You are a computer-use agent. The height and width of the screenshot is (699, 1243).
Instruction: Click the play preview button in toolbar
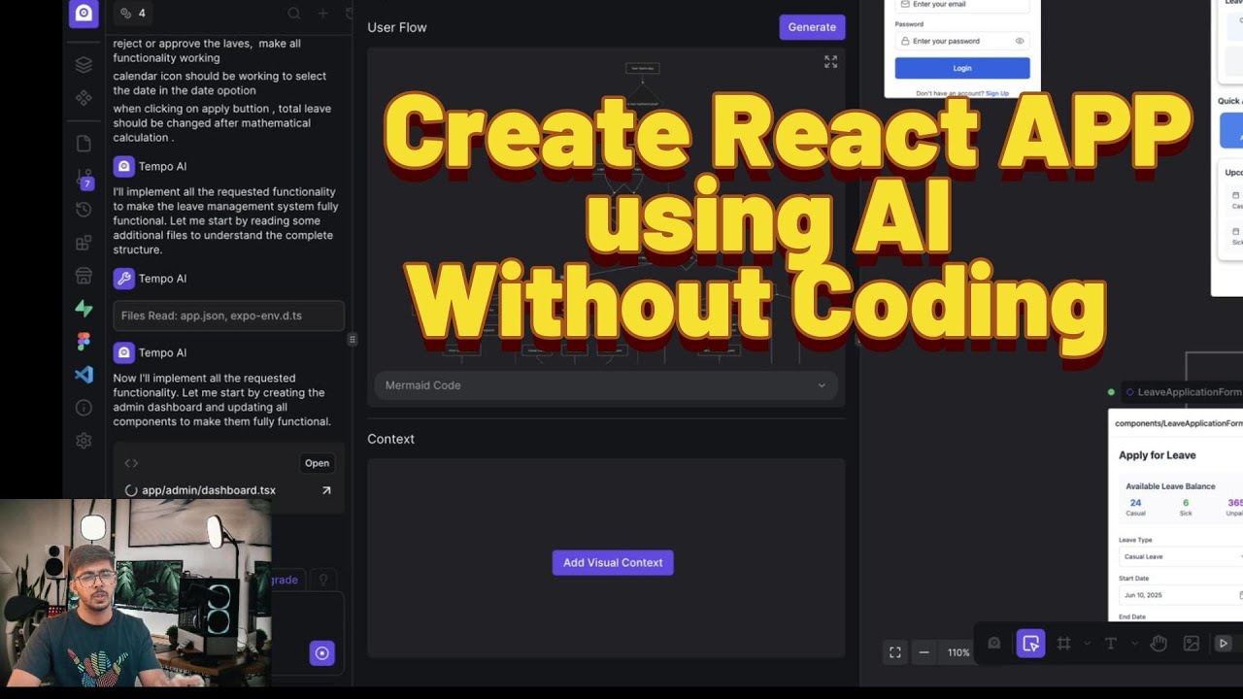pos(1224,643)
